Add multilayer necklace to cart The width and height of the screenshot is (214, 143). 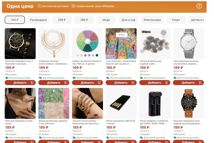(x=54, y=82)
